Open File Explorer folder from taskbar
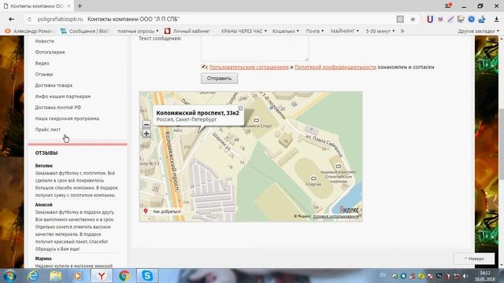The height and width of the screenshot is (283, 504). [x=56, y=276]
